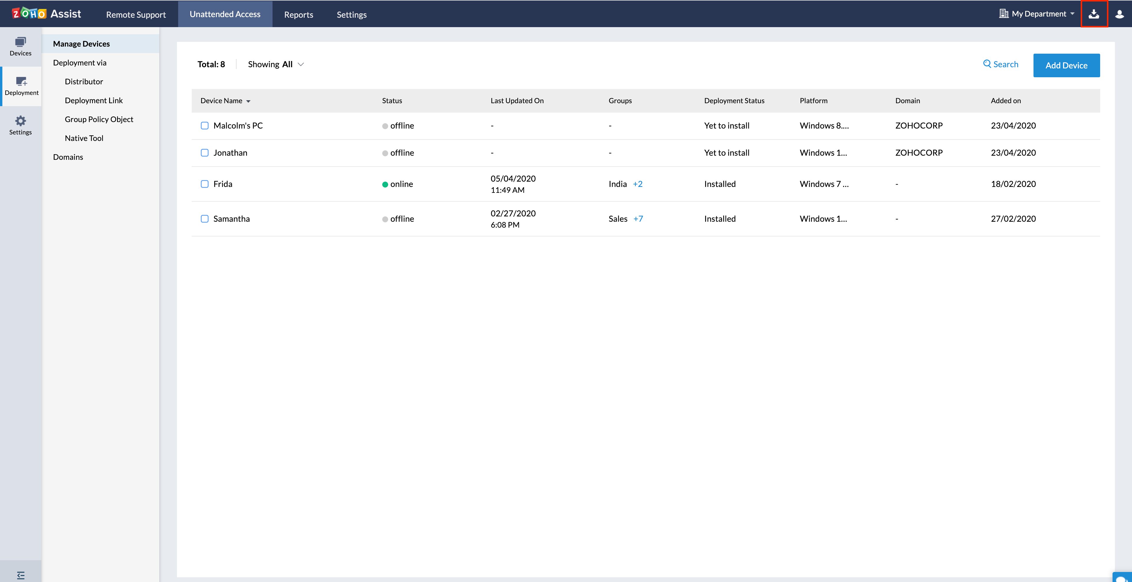Check the checkbox next to Frida
Screen dimensions: 1132x582
click(204, 184)
